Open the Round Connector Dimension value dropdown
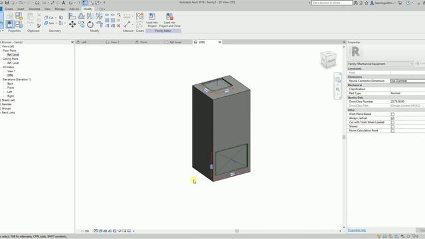The image size is (425, 239). (x=407, y=81)
